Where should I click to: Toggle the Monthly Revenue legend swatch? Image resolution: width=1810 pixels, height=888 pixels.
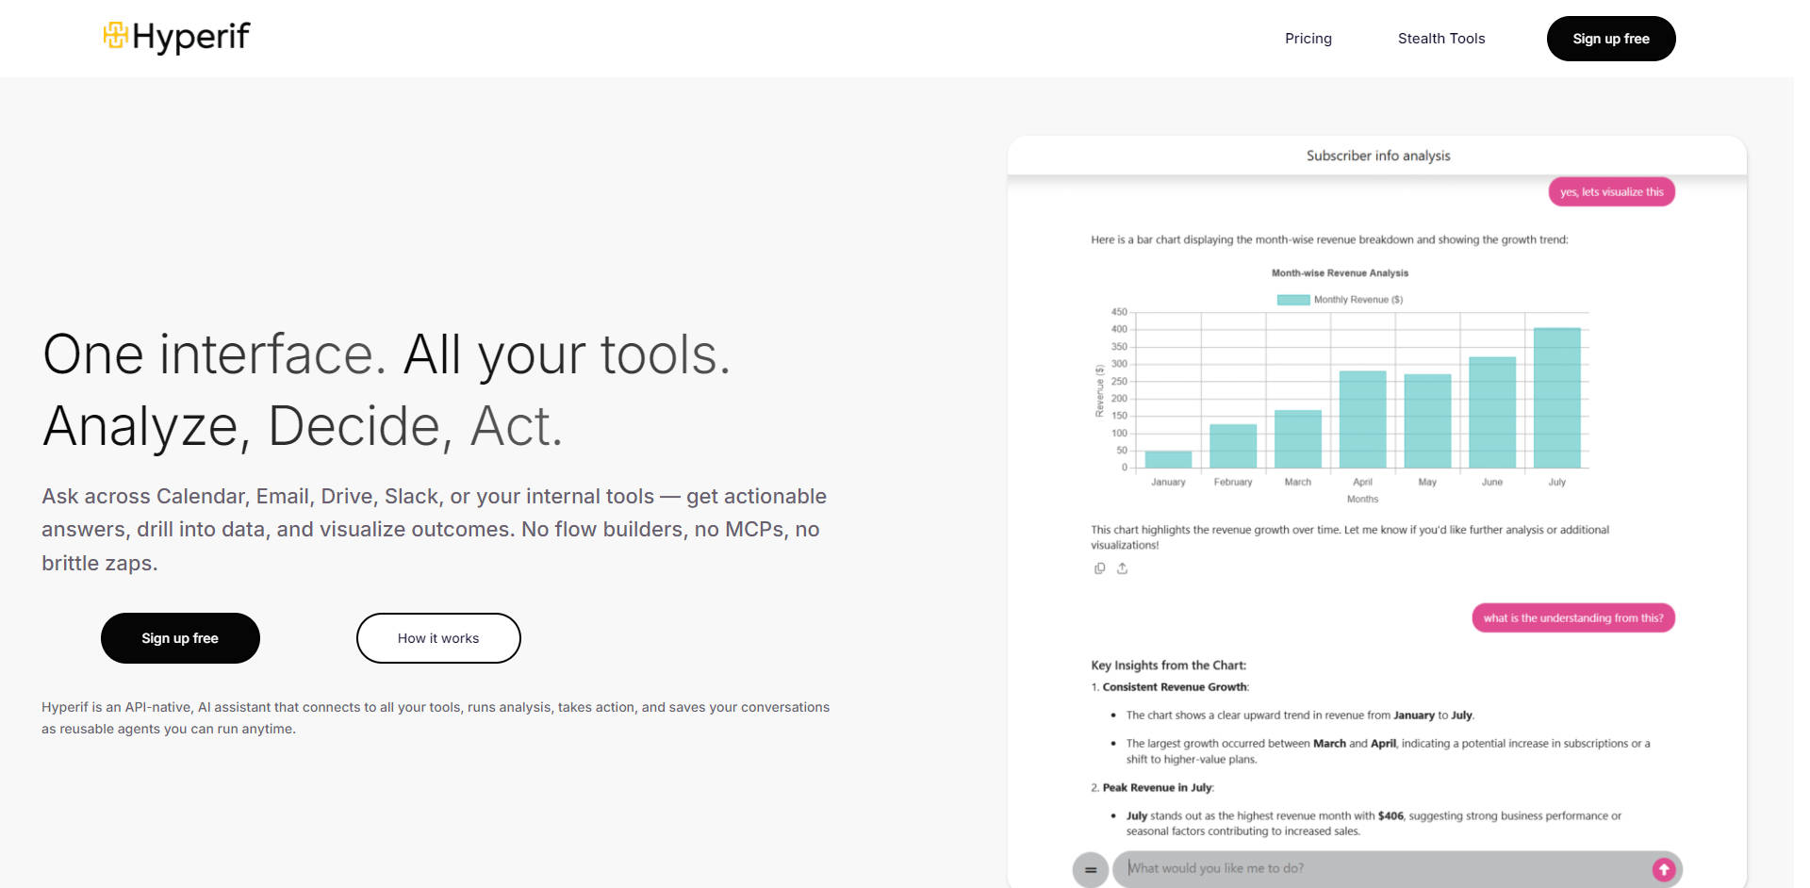(x=1292, y=300)
